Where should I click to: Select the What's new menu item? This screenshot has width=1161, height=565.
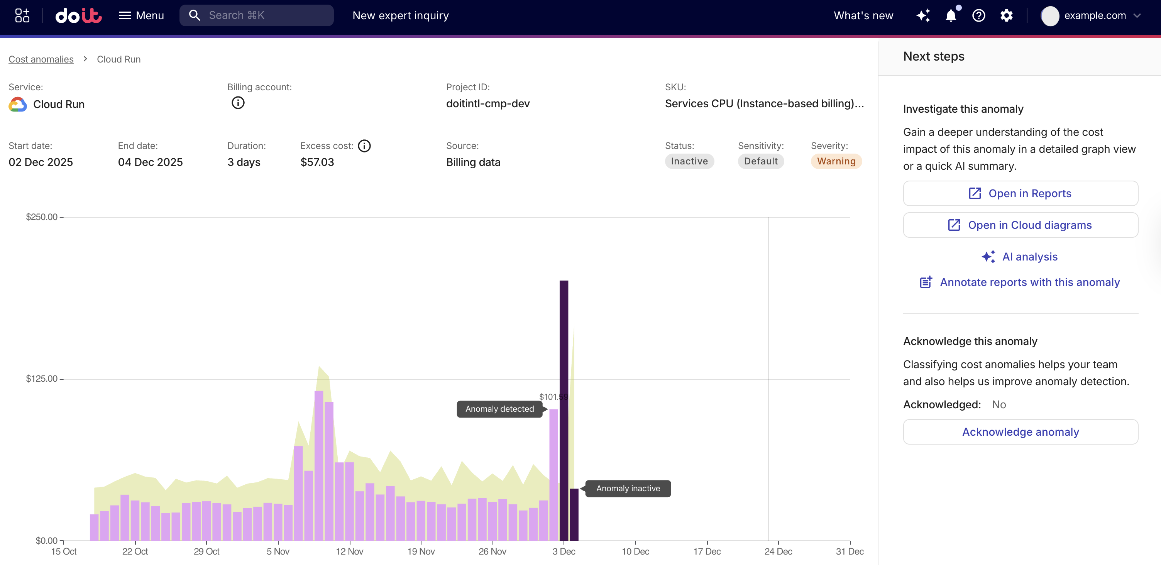pos(863,15)
